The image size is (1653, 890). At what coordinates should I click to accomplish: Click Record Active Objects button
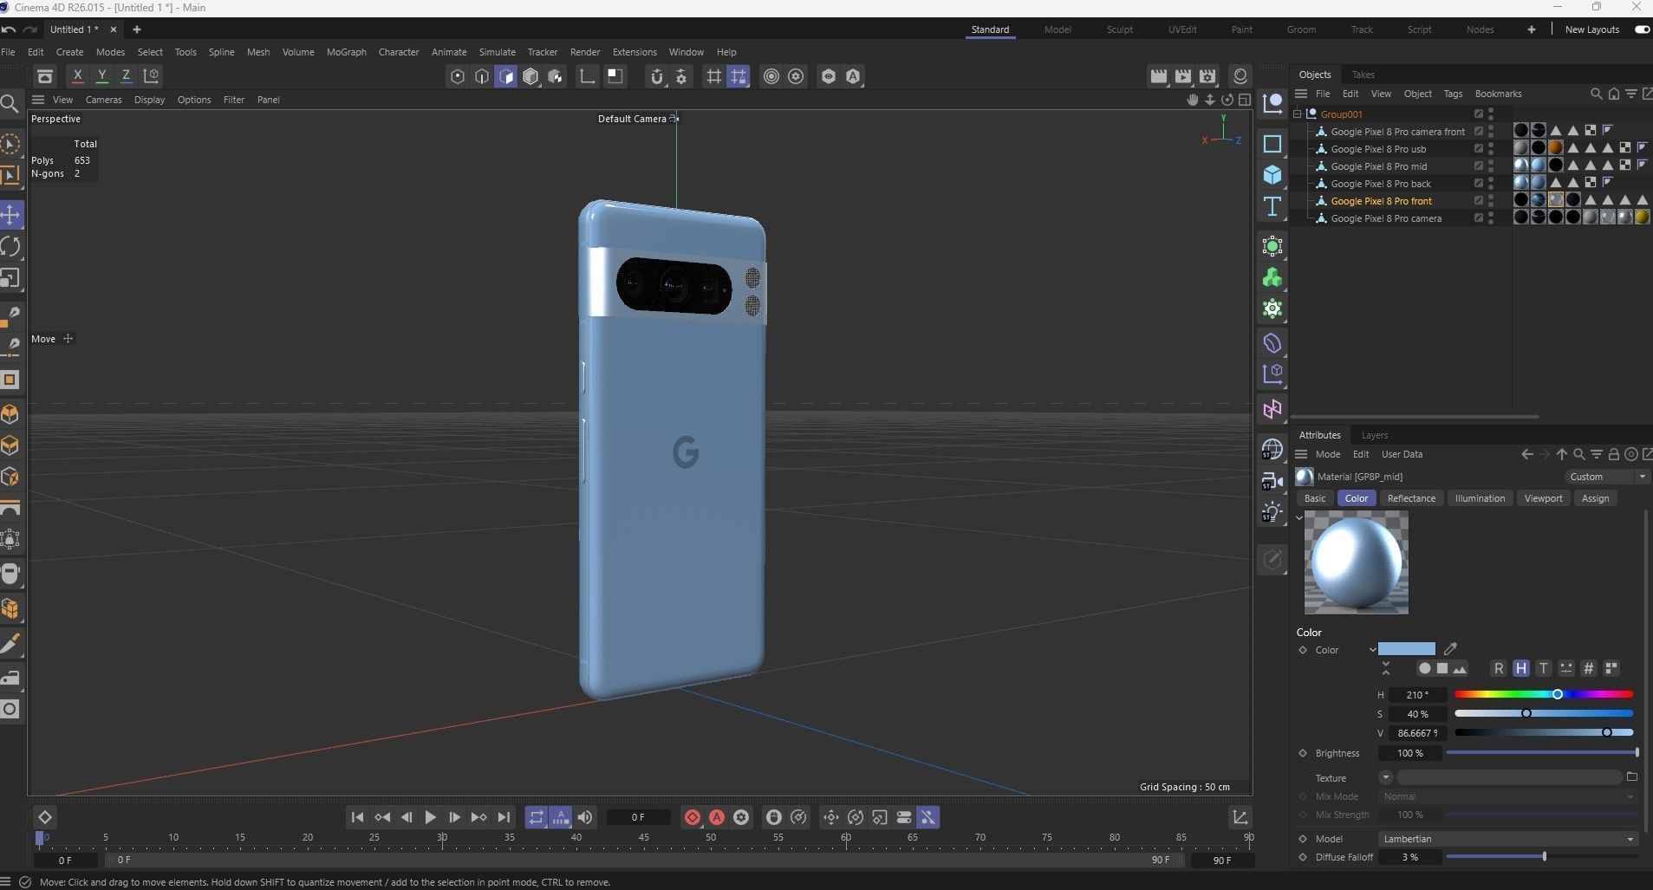tap(693, 817)
